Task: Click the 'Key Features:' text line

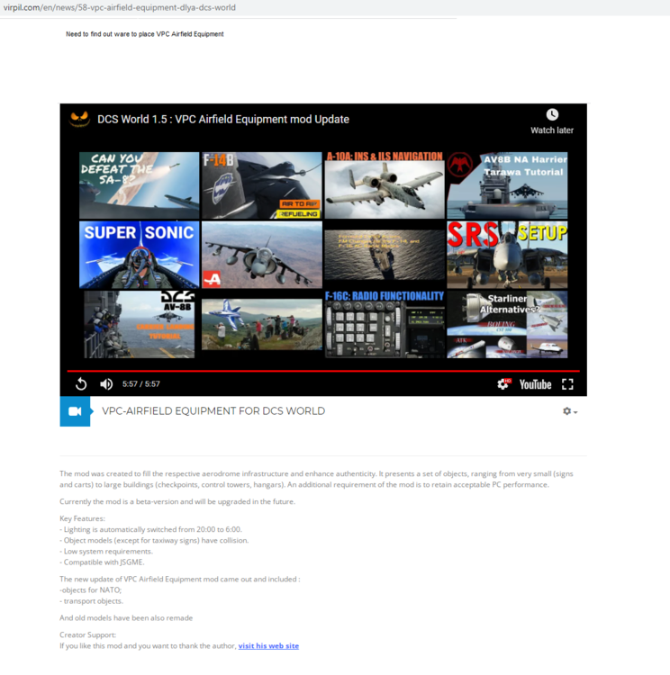Action: (82, 518)
